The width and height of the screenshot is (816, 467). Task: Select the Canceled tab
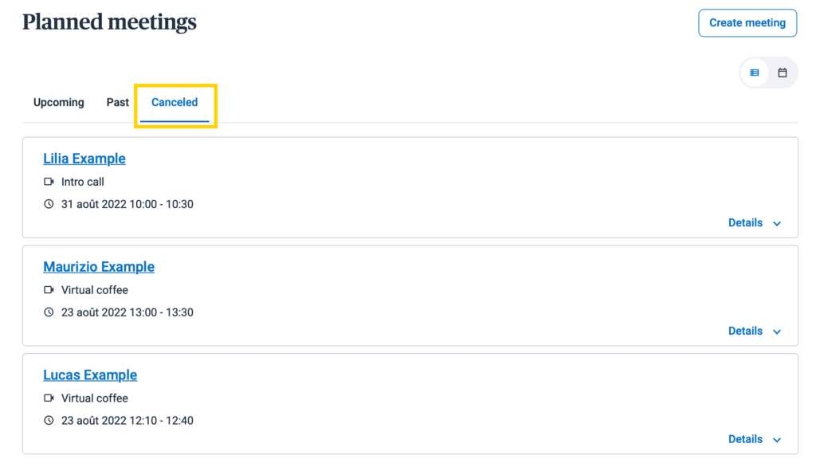pos(175,103)
